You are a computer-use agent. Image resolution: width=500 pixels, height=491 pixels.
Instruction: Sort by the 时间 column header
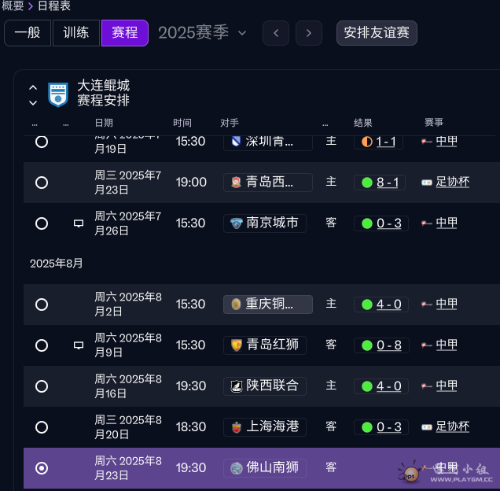pos(182,123)
